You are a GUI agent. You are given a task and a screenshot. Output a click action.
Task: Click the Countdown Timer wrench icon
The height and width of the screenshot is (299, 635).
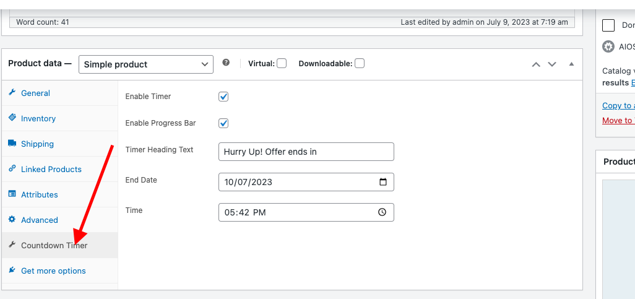(x=12, y=245)
